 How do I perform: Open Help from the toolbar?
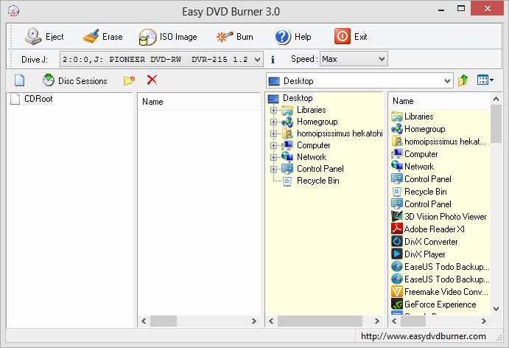pos(292,37)
